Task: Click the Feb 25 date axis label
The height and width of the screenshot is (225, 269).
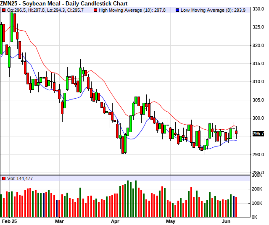Action: point(8,221)
